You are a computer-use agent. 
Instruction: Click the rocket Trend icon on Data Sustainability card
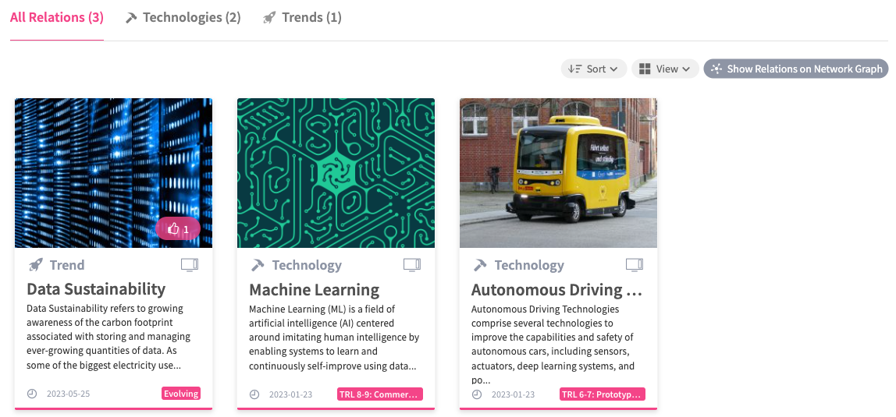(x=35, y=265)
